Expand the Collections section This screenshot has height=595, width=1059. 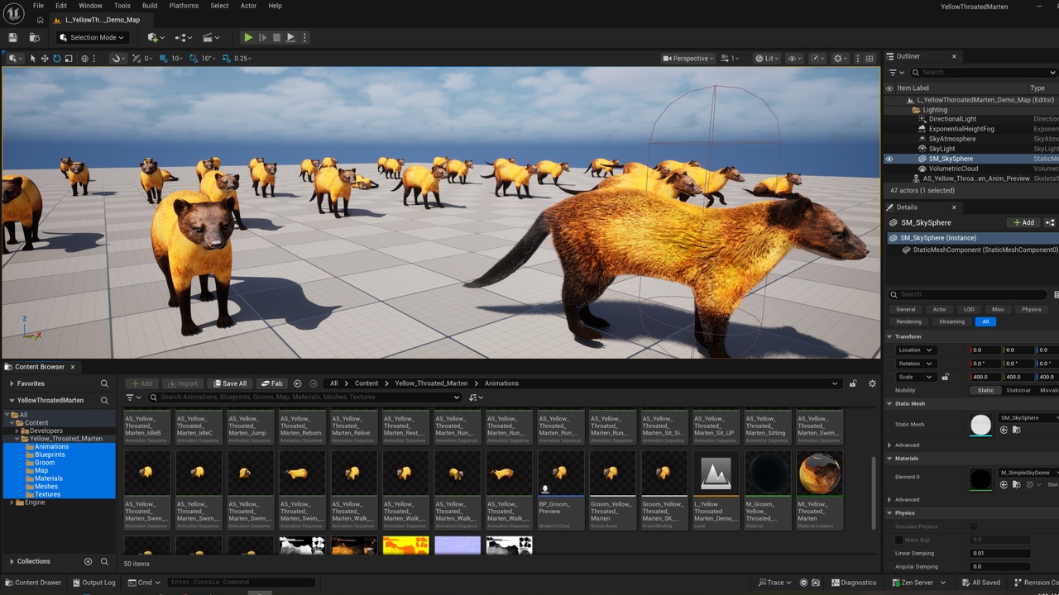[x=12, y=561]
